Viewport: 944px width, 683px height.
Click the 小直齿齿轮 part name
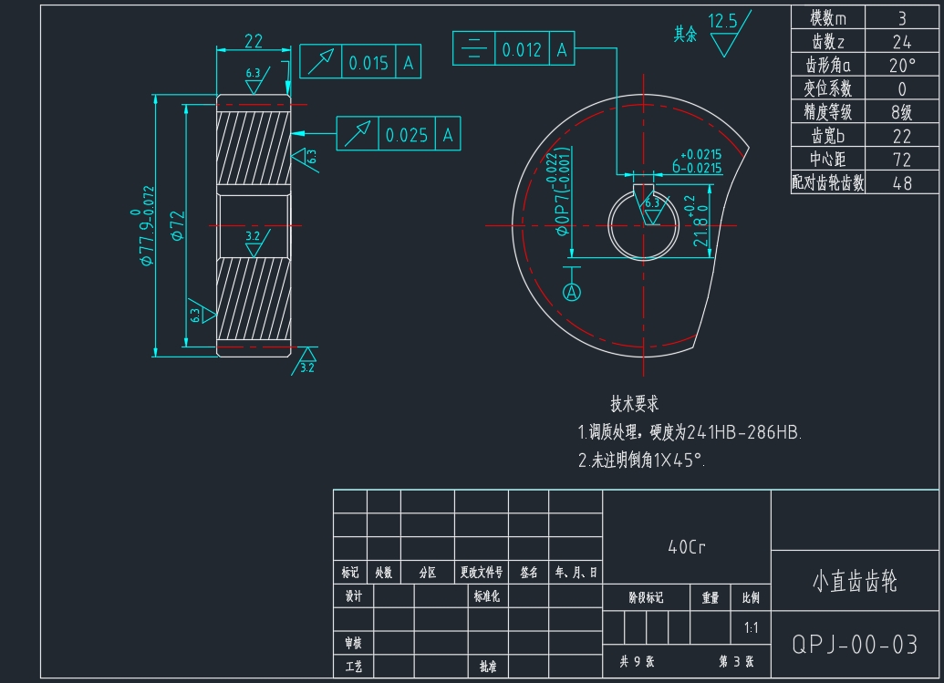click(855, 581)
